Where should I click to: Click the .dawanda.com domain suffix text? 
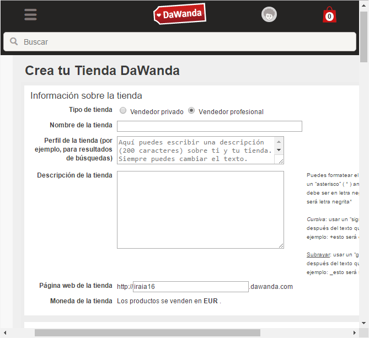tap(271, 287)
